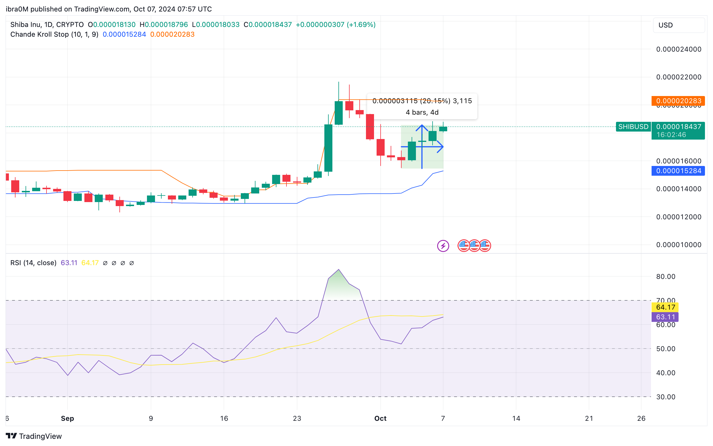Click the date label 23 on time axis
This screenshot has width=713, height=446.
pos(297,418)
